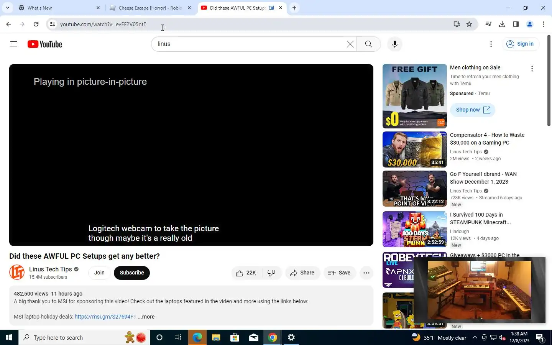Share the video

coord(302,273)
